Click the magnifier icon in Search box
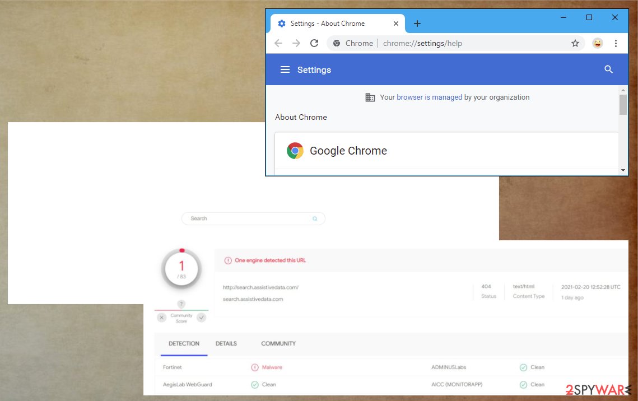This screenshot has width=638, height=401. coord(315,219)
